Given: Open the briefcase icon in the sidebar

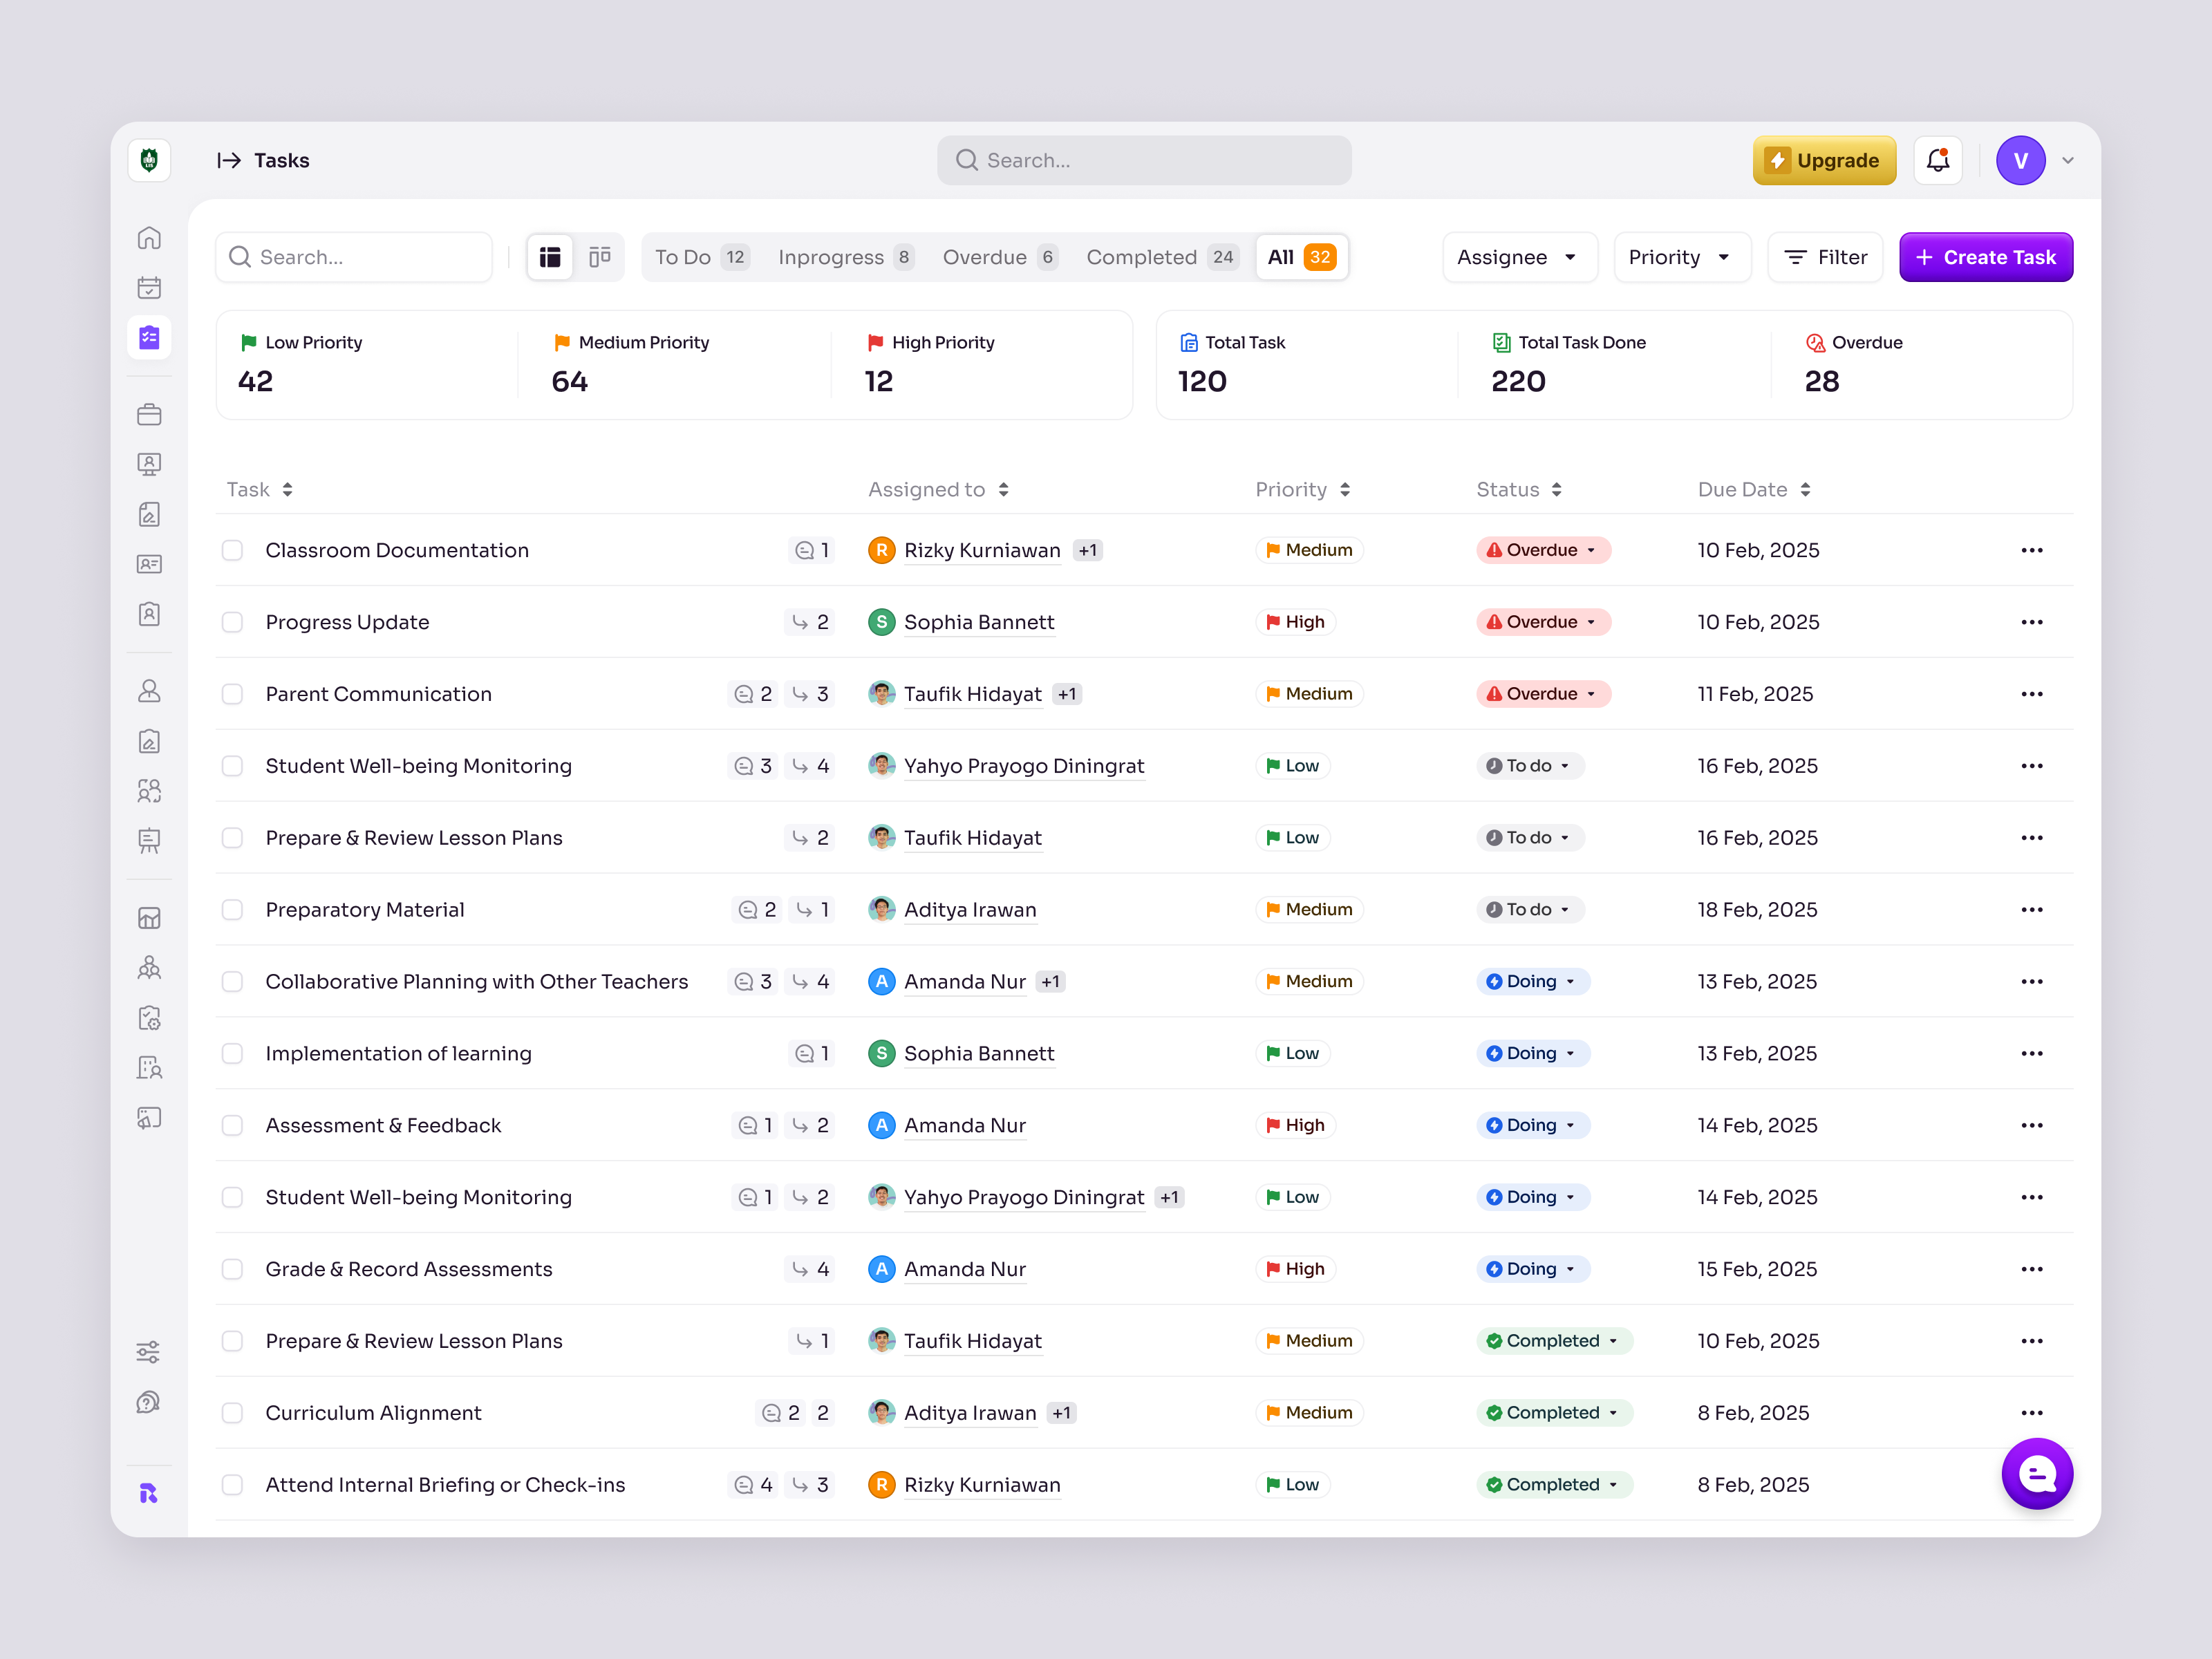Looking at the screenshot, I should (149, 414).
